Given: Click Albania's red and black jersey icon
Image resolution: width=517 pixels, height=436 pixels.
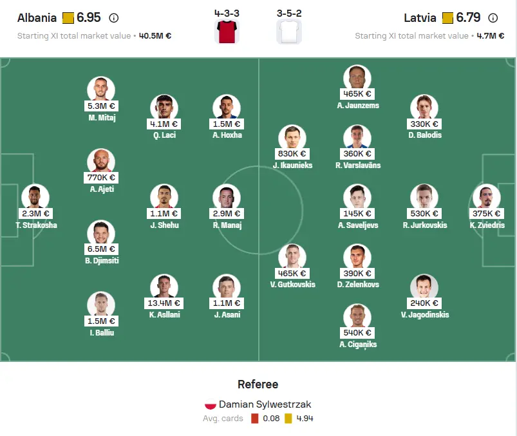Looking at the screenshot, I should tap(227, 32).
